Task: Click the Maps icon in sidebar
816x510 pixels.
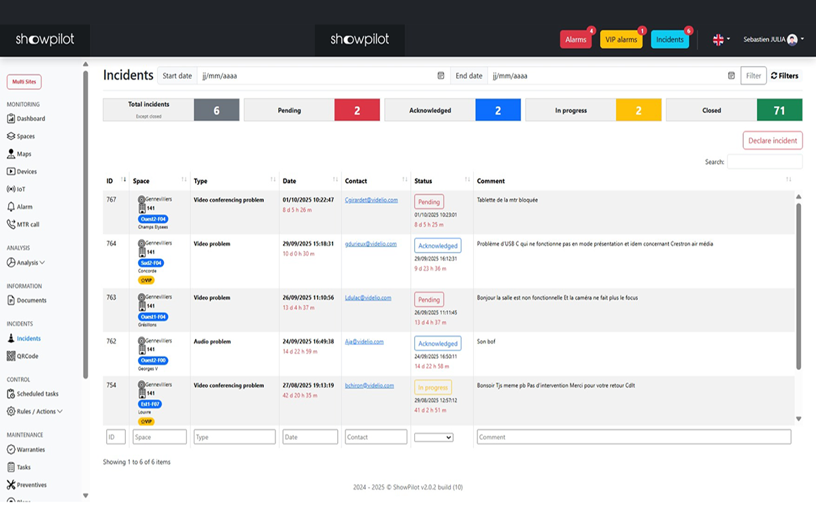Action: pyautogui.click(x=11, y=154)
